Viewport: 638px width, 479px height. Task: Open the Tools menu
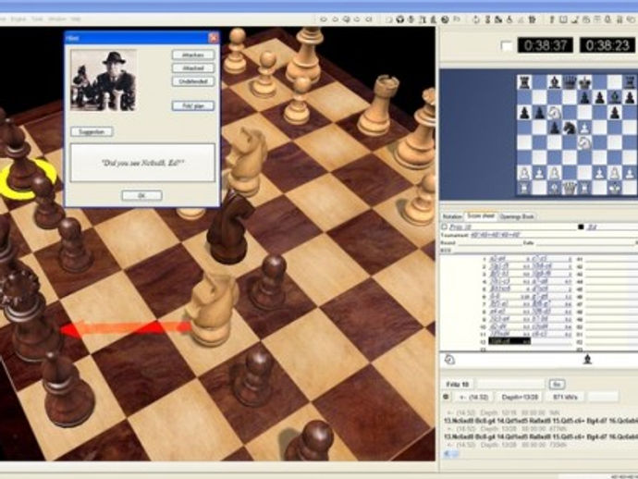click(x=37, y=19)
